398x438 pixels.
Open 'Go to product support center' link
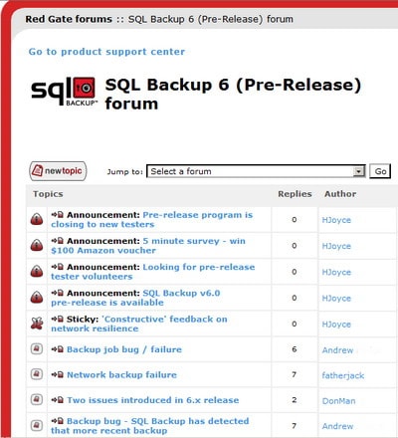click(x=106, y=52)
